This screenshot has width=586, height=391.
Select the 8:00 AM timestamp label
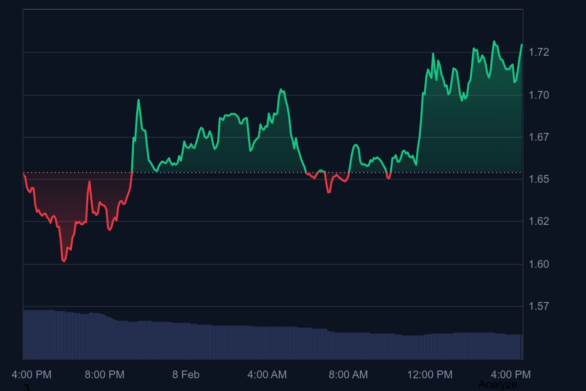click(x=348, y=375)
